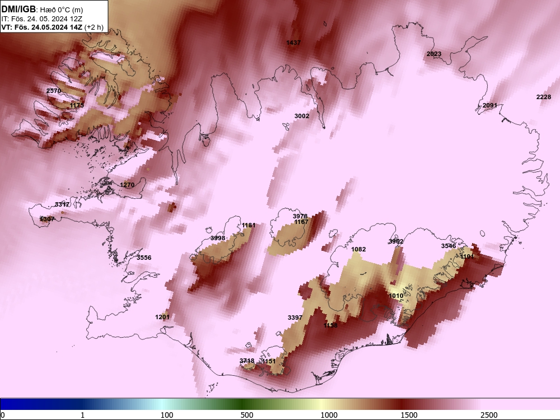
Task: Select the 1175 value label
Action: click(x=77, y=105)
